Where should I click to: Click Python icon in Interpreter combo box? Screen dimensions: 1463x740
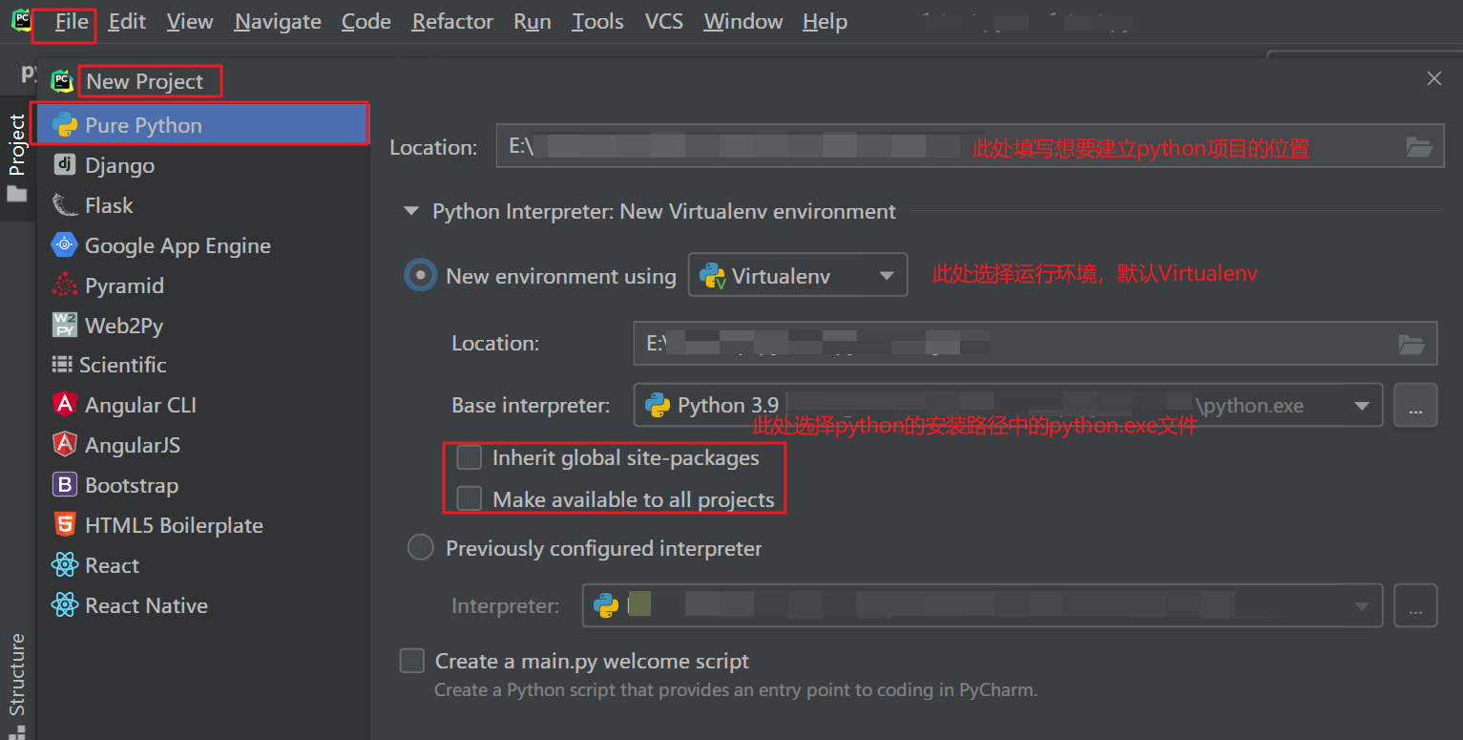coord(606,605)
